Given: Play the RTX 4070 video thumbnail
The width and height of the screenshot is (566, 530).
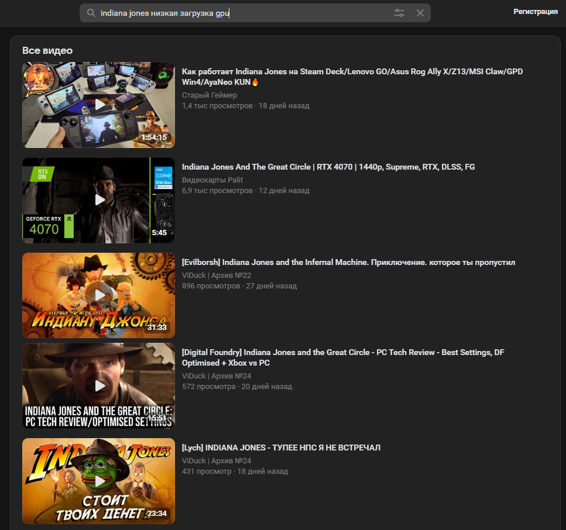Looking at the screenshot, I should point(98,200).
